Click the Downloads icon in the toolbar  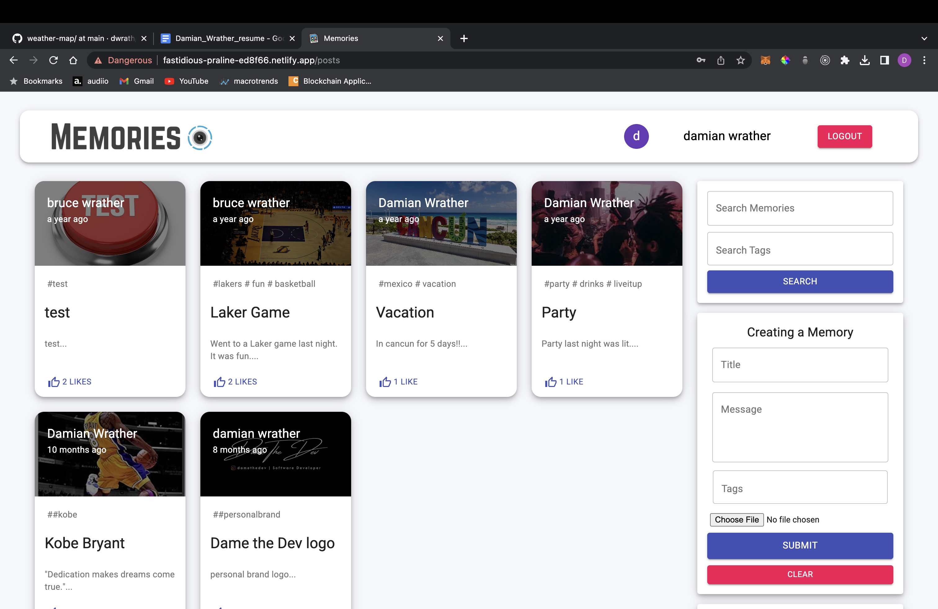[x=865, y=60]
